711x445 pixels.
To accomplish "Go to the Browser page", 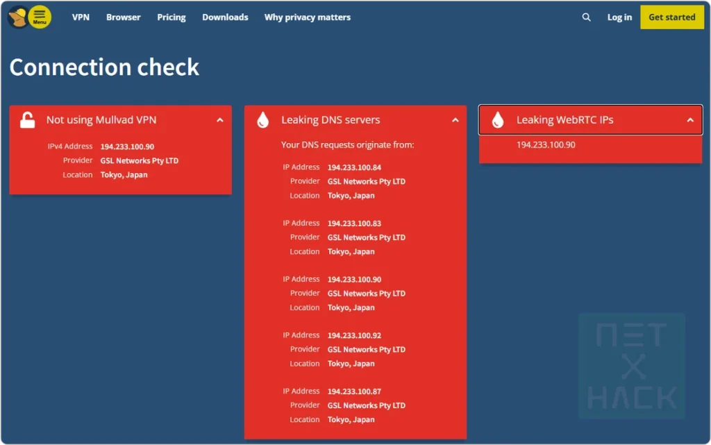I will [124, 17].
